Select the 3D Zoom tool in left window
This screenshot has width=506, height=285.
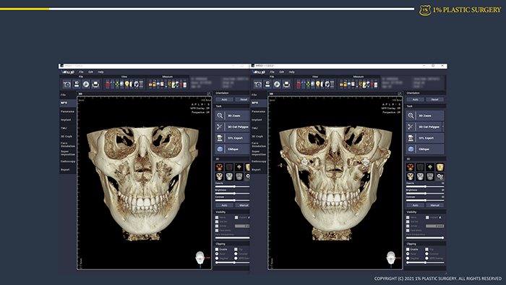point(232,116)
